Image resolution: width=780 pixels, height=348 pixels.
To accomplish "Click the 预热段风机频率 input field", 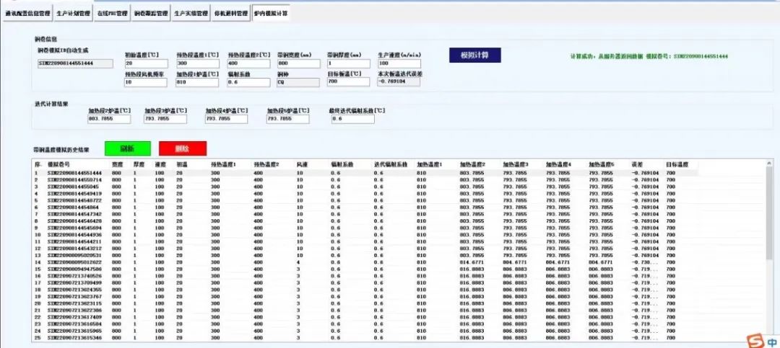I will (146, 82).
